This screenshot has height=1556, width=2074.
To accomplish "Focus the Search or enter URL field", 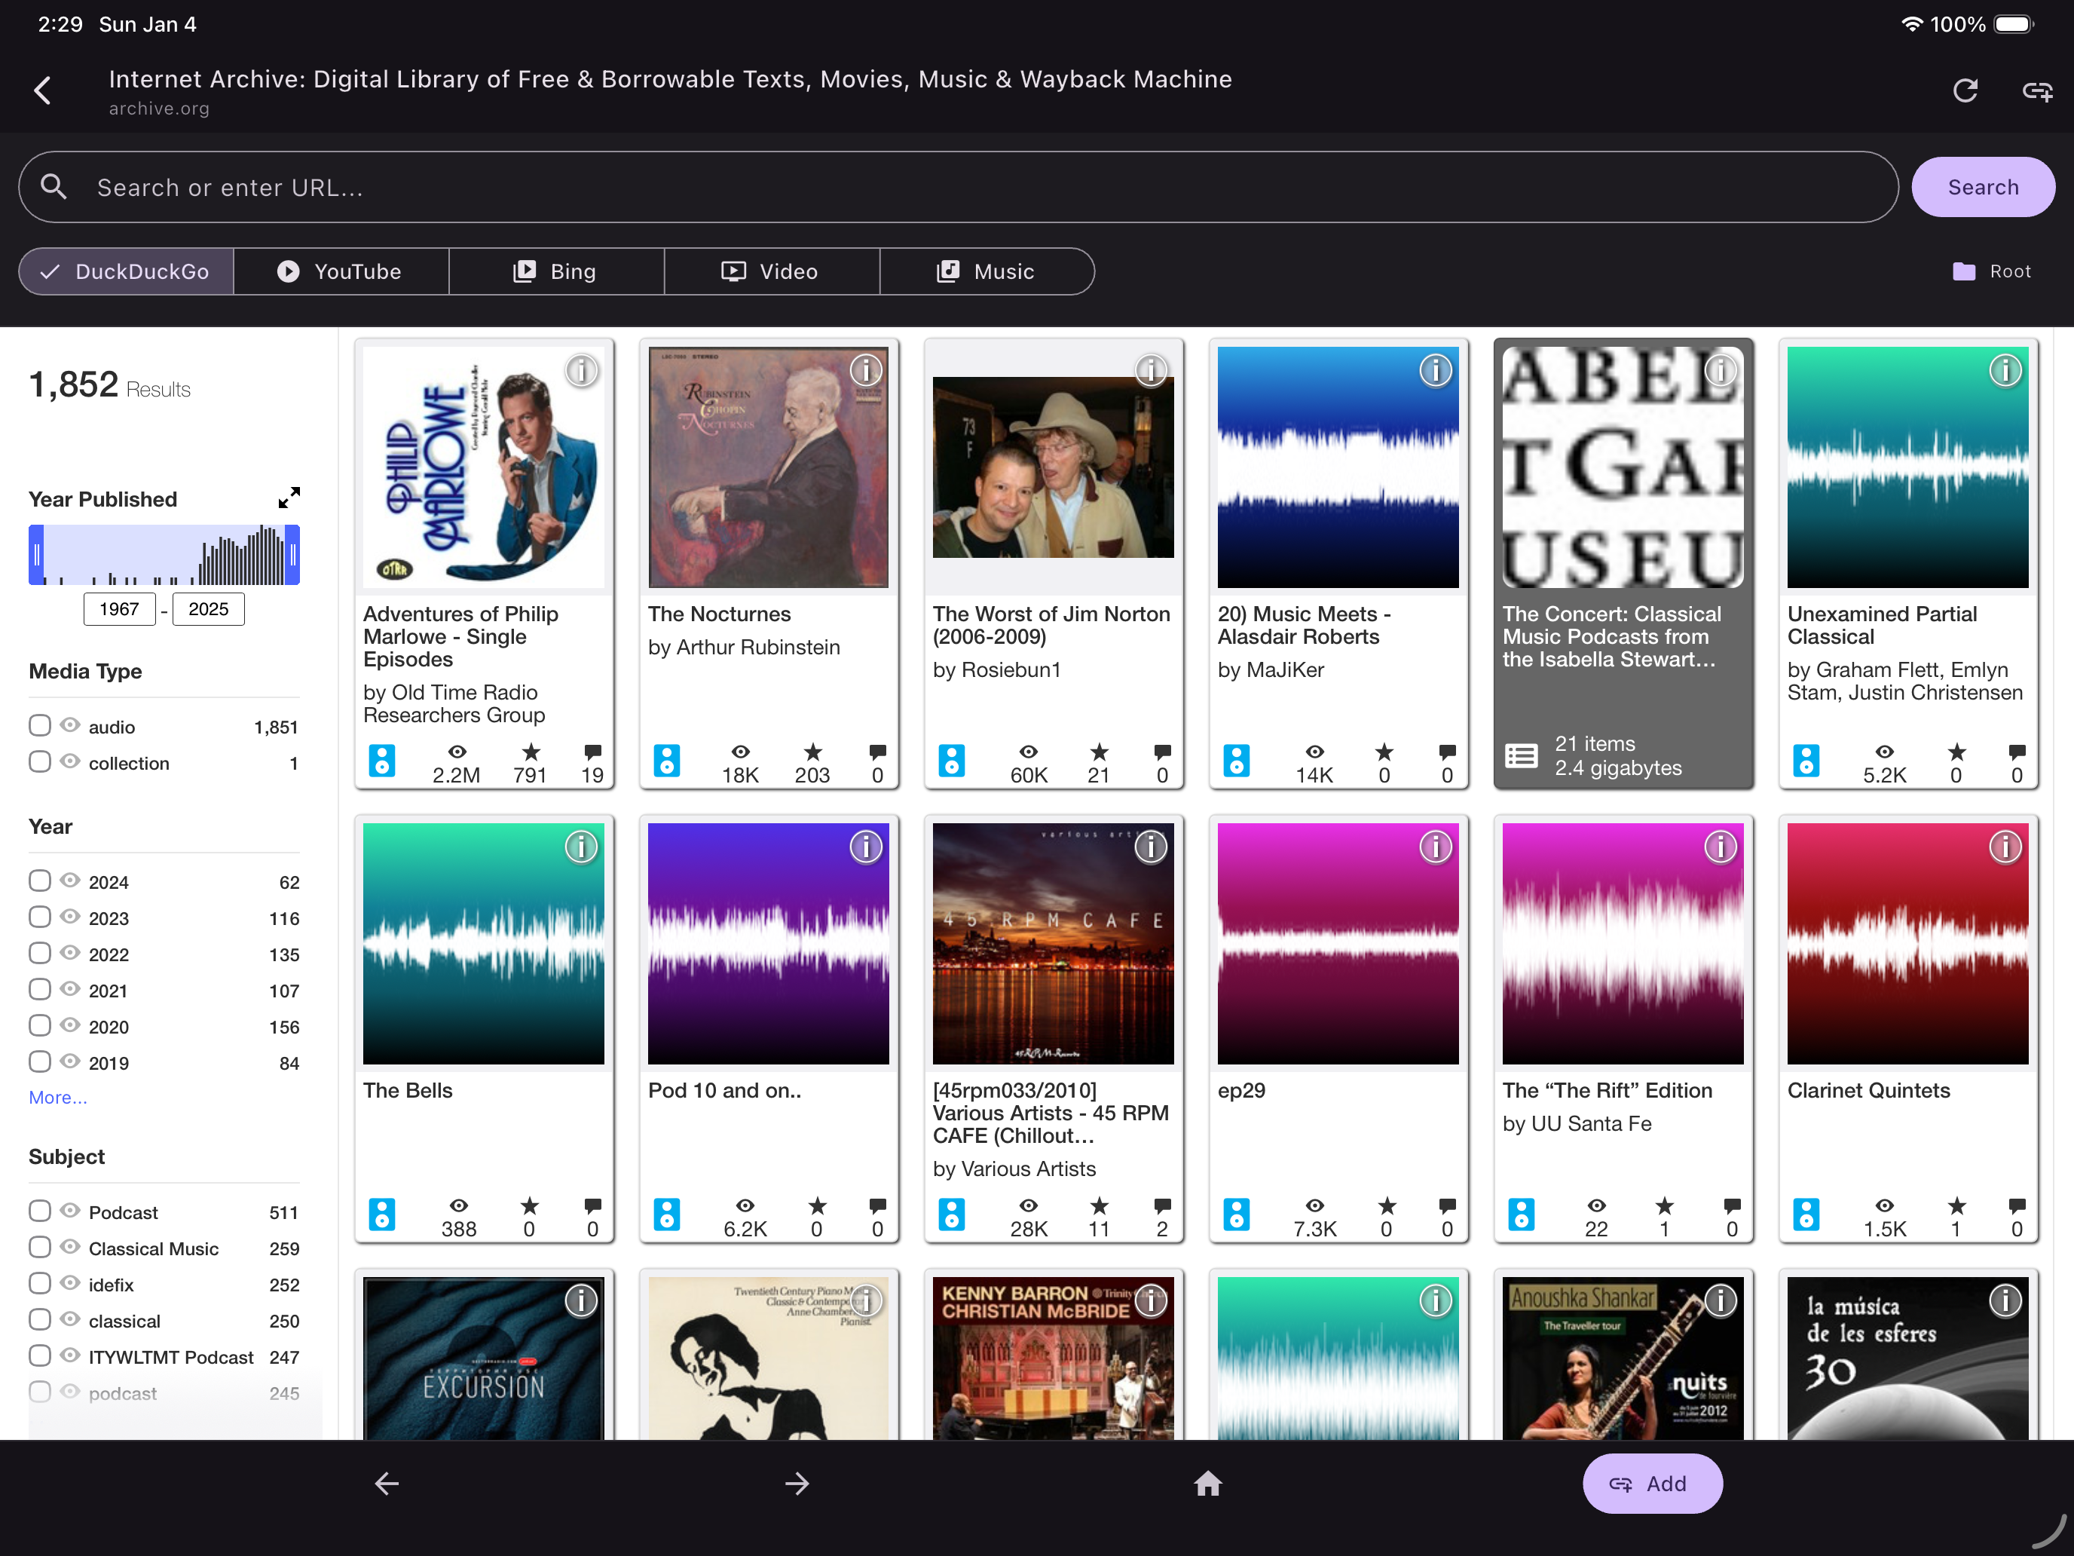I will pos(956,188).
